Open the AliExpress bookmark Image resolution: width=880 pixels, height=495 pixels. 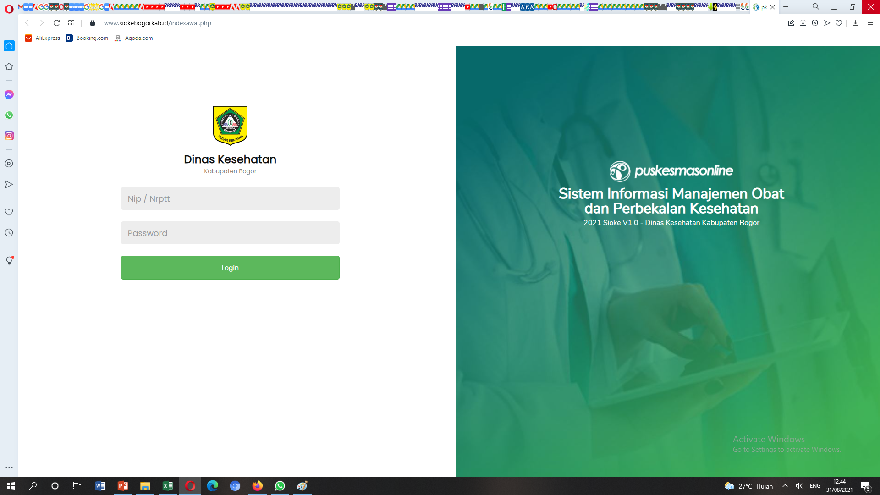point(42,38)
